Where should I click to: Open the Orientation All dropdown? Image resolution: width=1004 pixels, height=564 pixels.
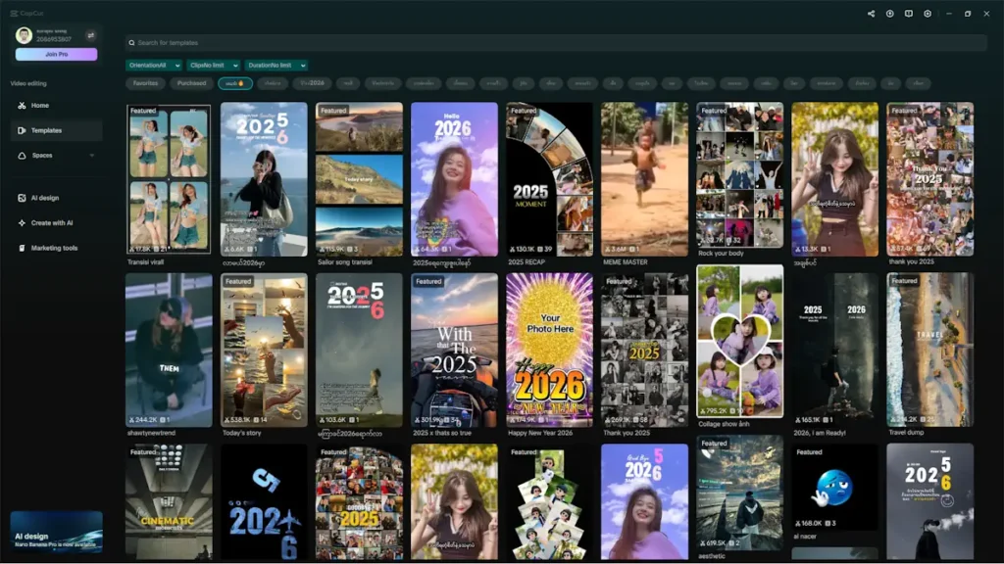point(154,66)
